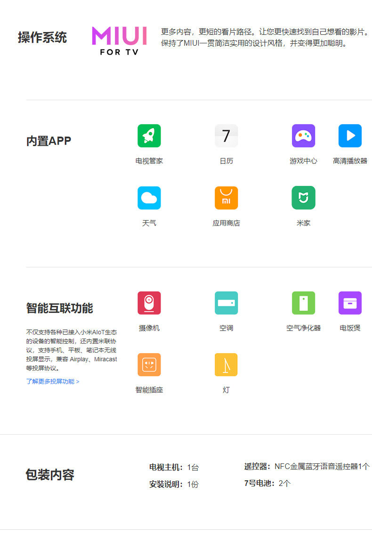Image resolution: width=372 pixels, height=534 pixels.
Task: Open the 天气 cloud icon
Action: [149, 198]
